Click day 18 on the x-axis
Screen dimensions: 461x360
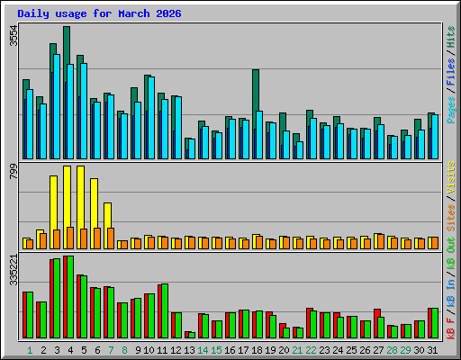pos(257,350)
